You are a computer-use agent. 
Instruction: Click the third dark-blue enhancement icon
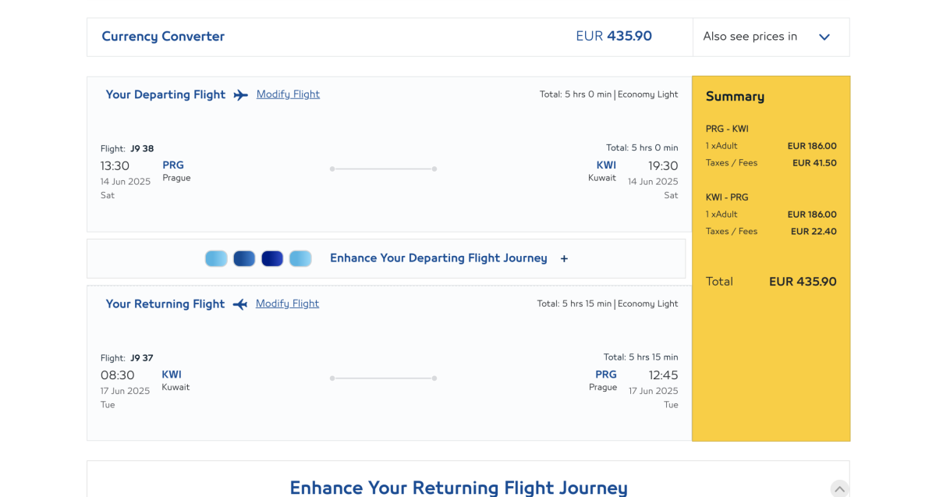272,258
